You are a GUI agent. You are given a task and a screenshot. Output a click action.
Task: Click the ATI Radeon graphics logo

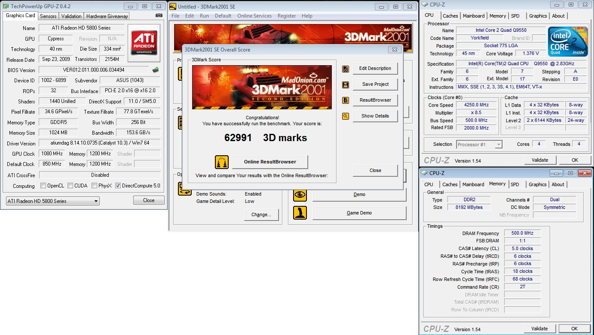[145, 43]
